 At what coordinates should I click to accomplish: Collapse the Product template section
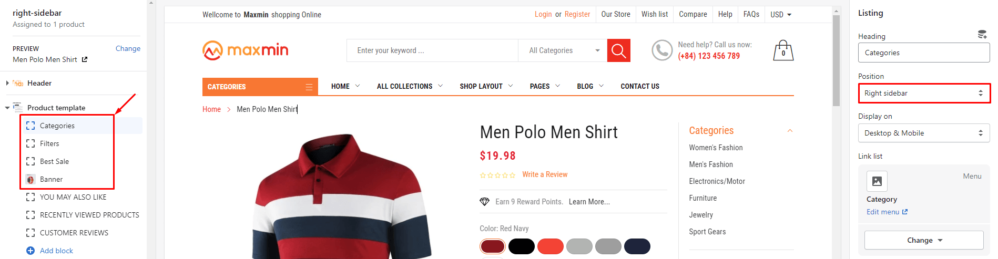[x=7, y=108]
